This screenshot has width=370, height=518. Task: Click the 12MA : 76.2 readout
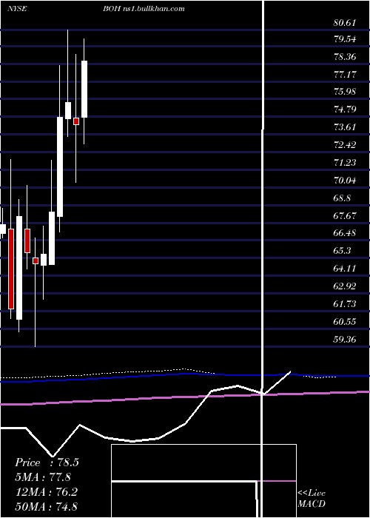tap(47, 492)
